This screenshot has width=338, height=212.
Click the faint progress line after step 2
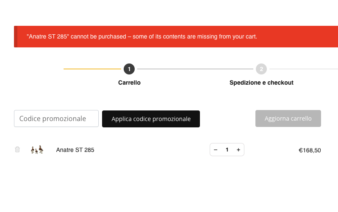pyautogui.click(x=304, y=69)
